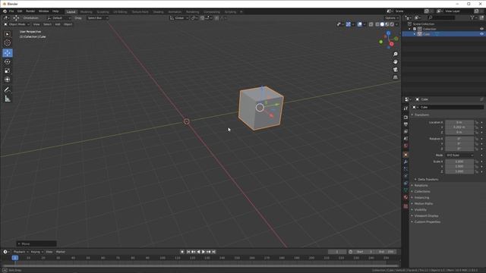Switch to the Sculpting workspace tab
Viewport: 486px width, 273px height.
pyautogui.click(x=103, y=12)
